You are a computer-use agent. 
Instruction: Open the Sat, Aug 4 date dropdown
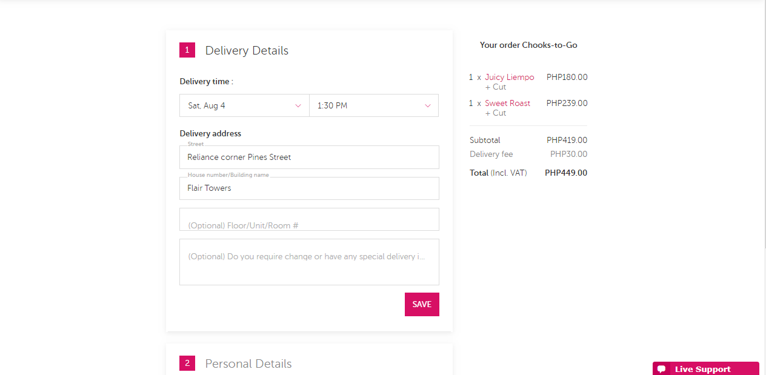[x=244, y=105]
